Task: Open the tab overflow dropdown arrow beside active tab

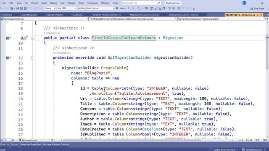Action: [x=264, y=15]
